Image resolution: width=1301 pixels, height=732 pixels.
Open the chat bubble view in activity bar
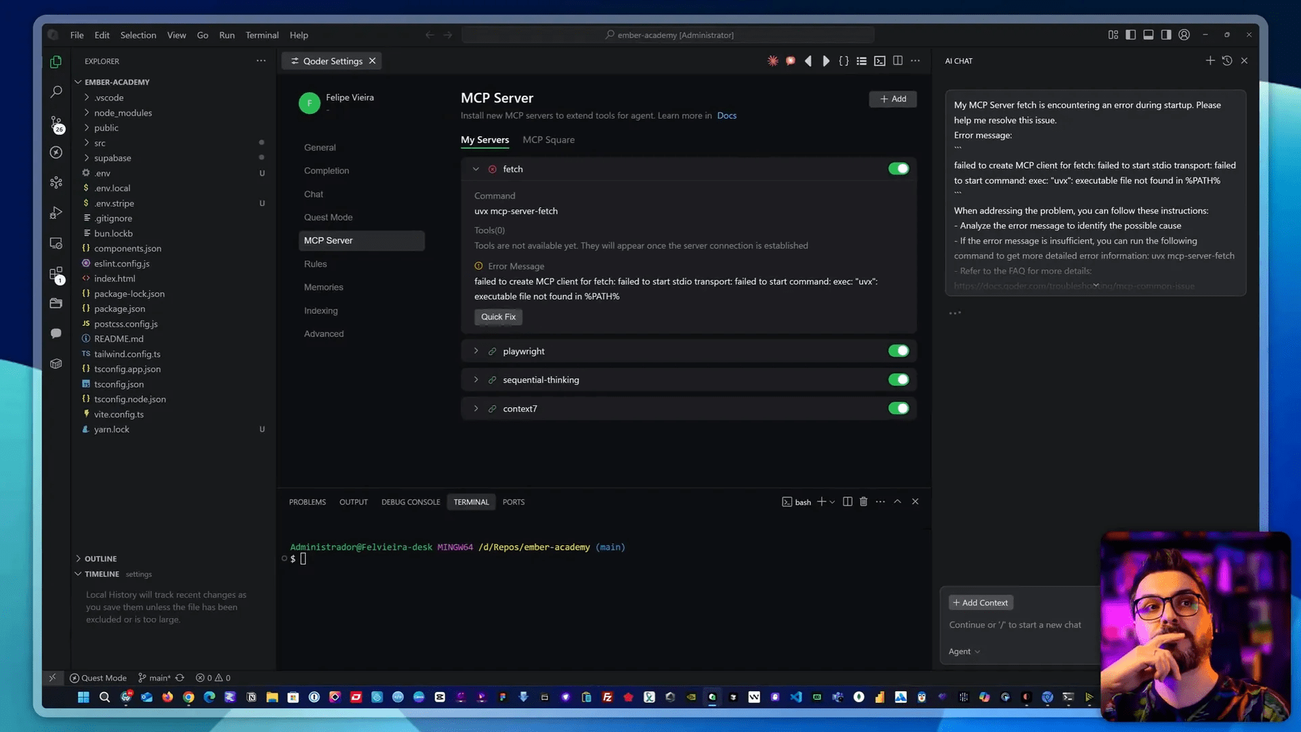[x=56, y=333]
